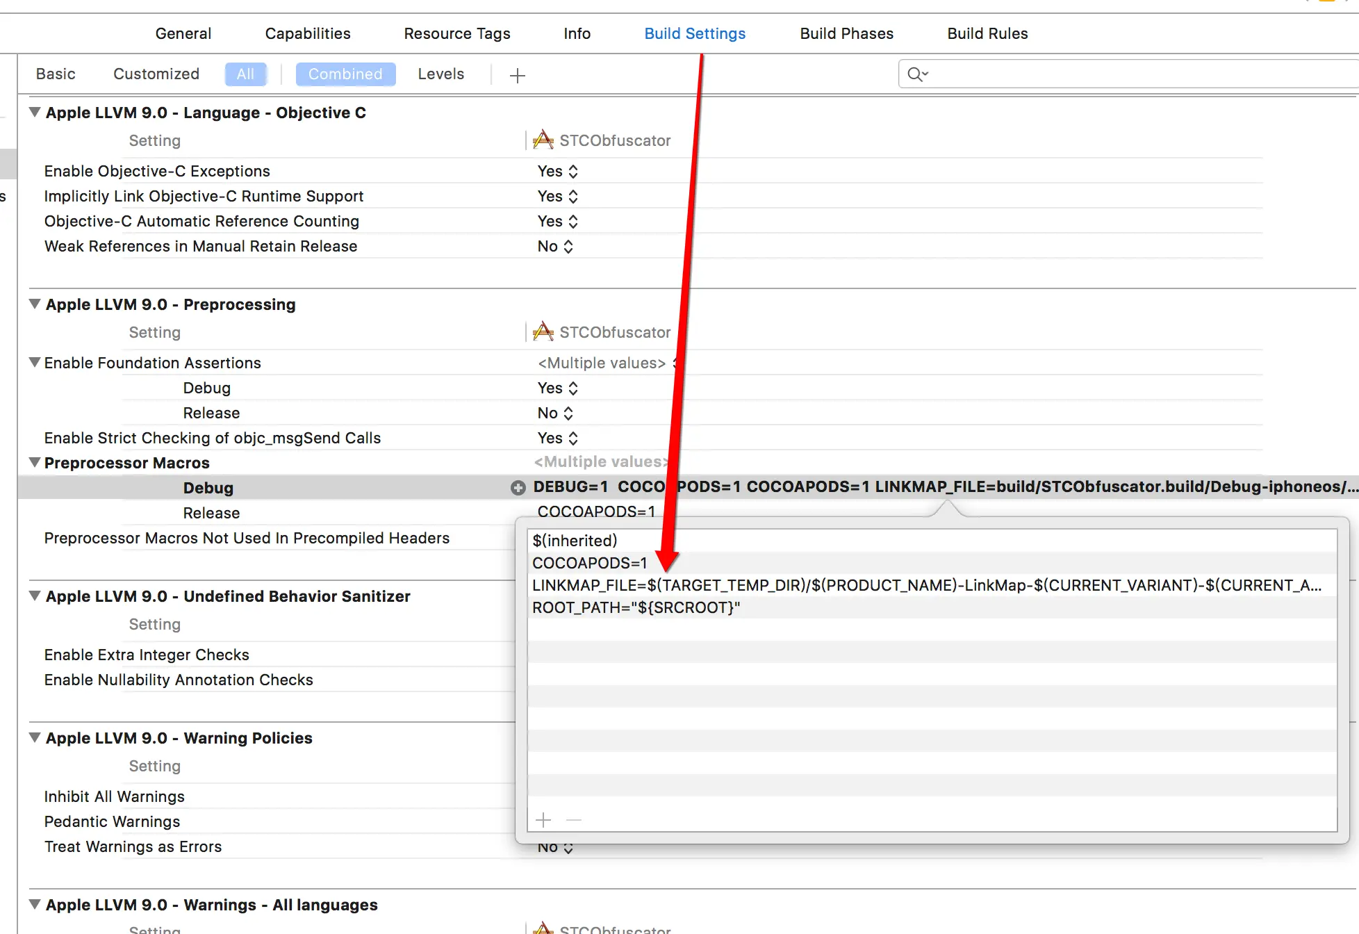The height and width of the screenshot is (934, 1359).
Task: Remove macro with popover minus button
Action: click(574, 820)
